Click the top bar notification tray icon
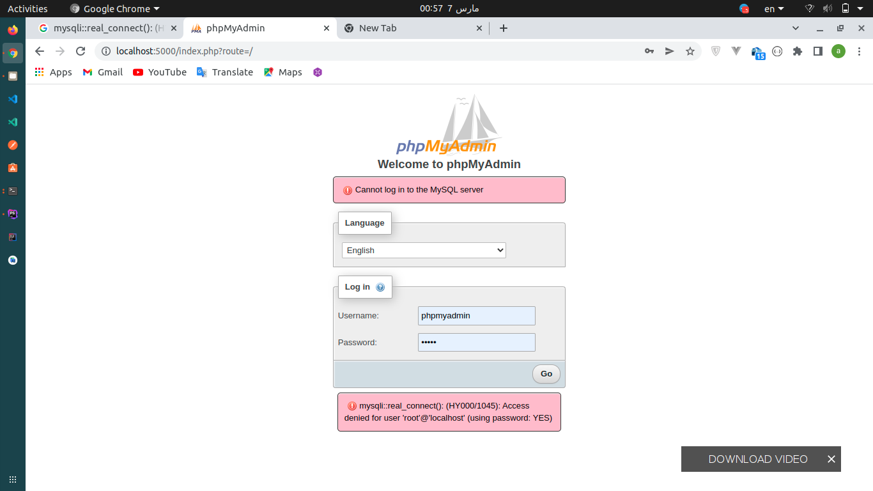 point(745,8)
